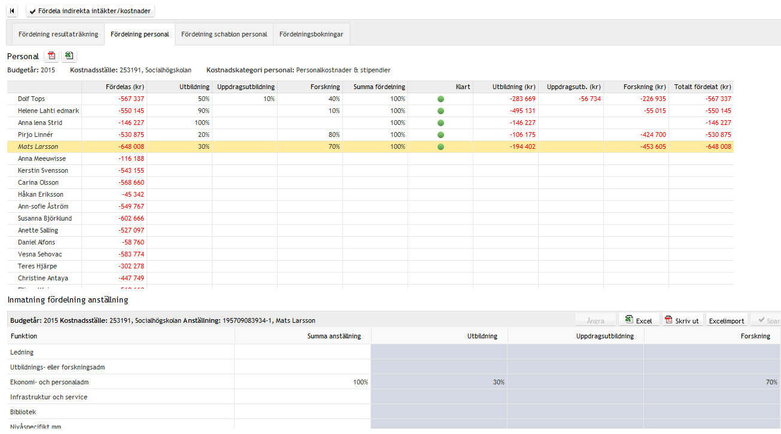Viewport: 781px width, 434px height.
Task: Click Utbildning input field for Ledning row
Action: pyautogui.click(x=439, y=352)
